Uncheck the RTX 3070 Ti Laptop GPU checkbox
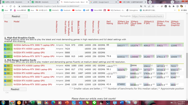The image size is (188, 105). [5, 57]
